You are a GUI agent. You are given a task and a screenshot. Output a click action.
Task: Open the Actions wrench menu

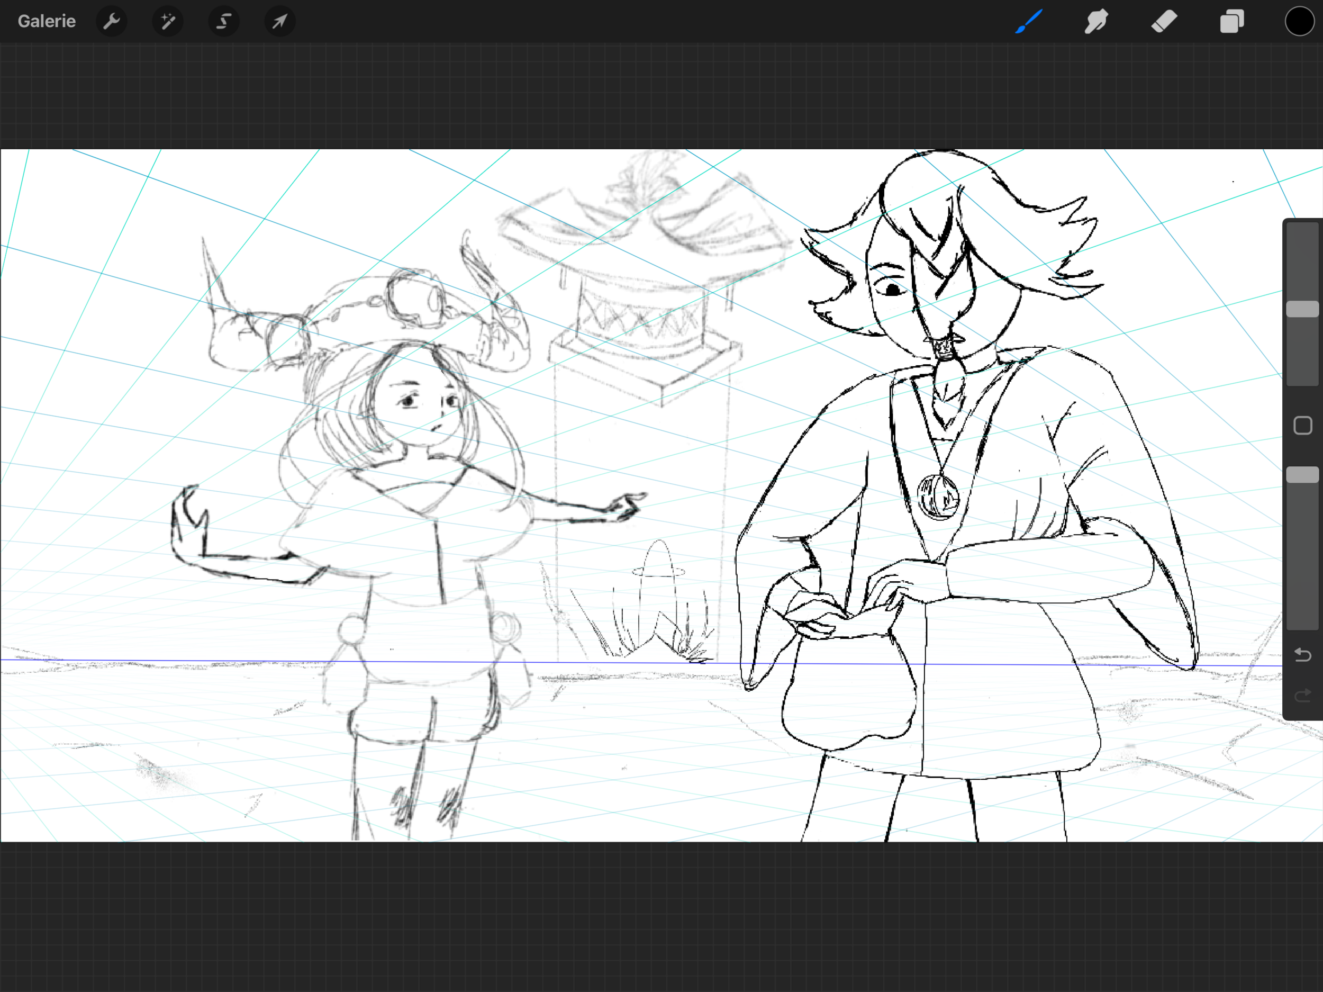pos(111,22)
